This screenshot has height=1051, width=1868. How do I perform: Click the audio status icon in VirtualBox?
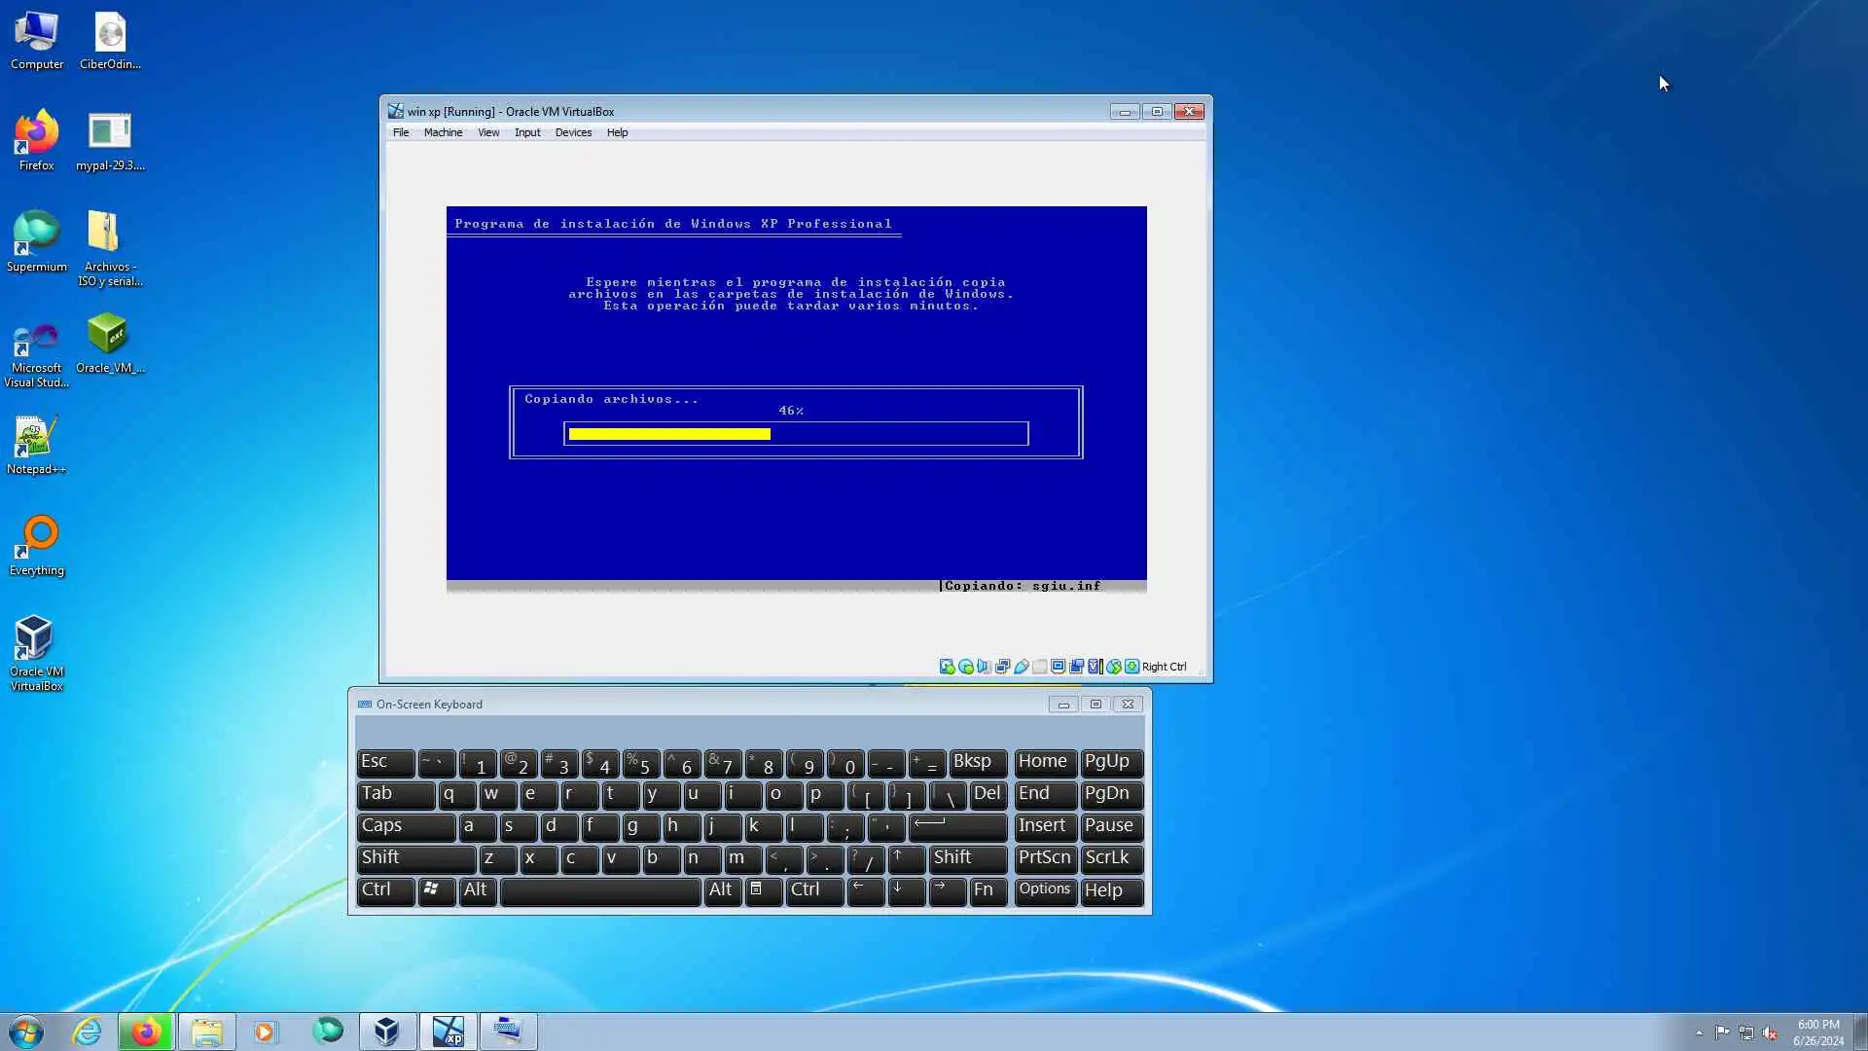(984, 667)
